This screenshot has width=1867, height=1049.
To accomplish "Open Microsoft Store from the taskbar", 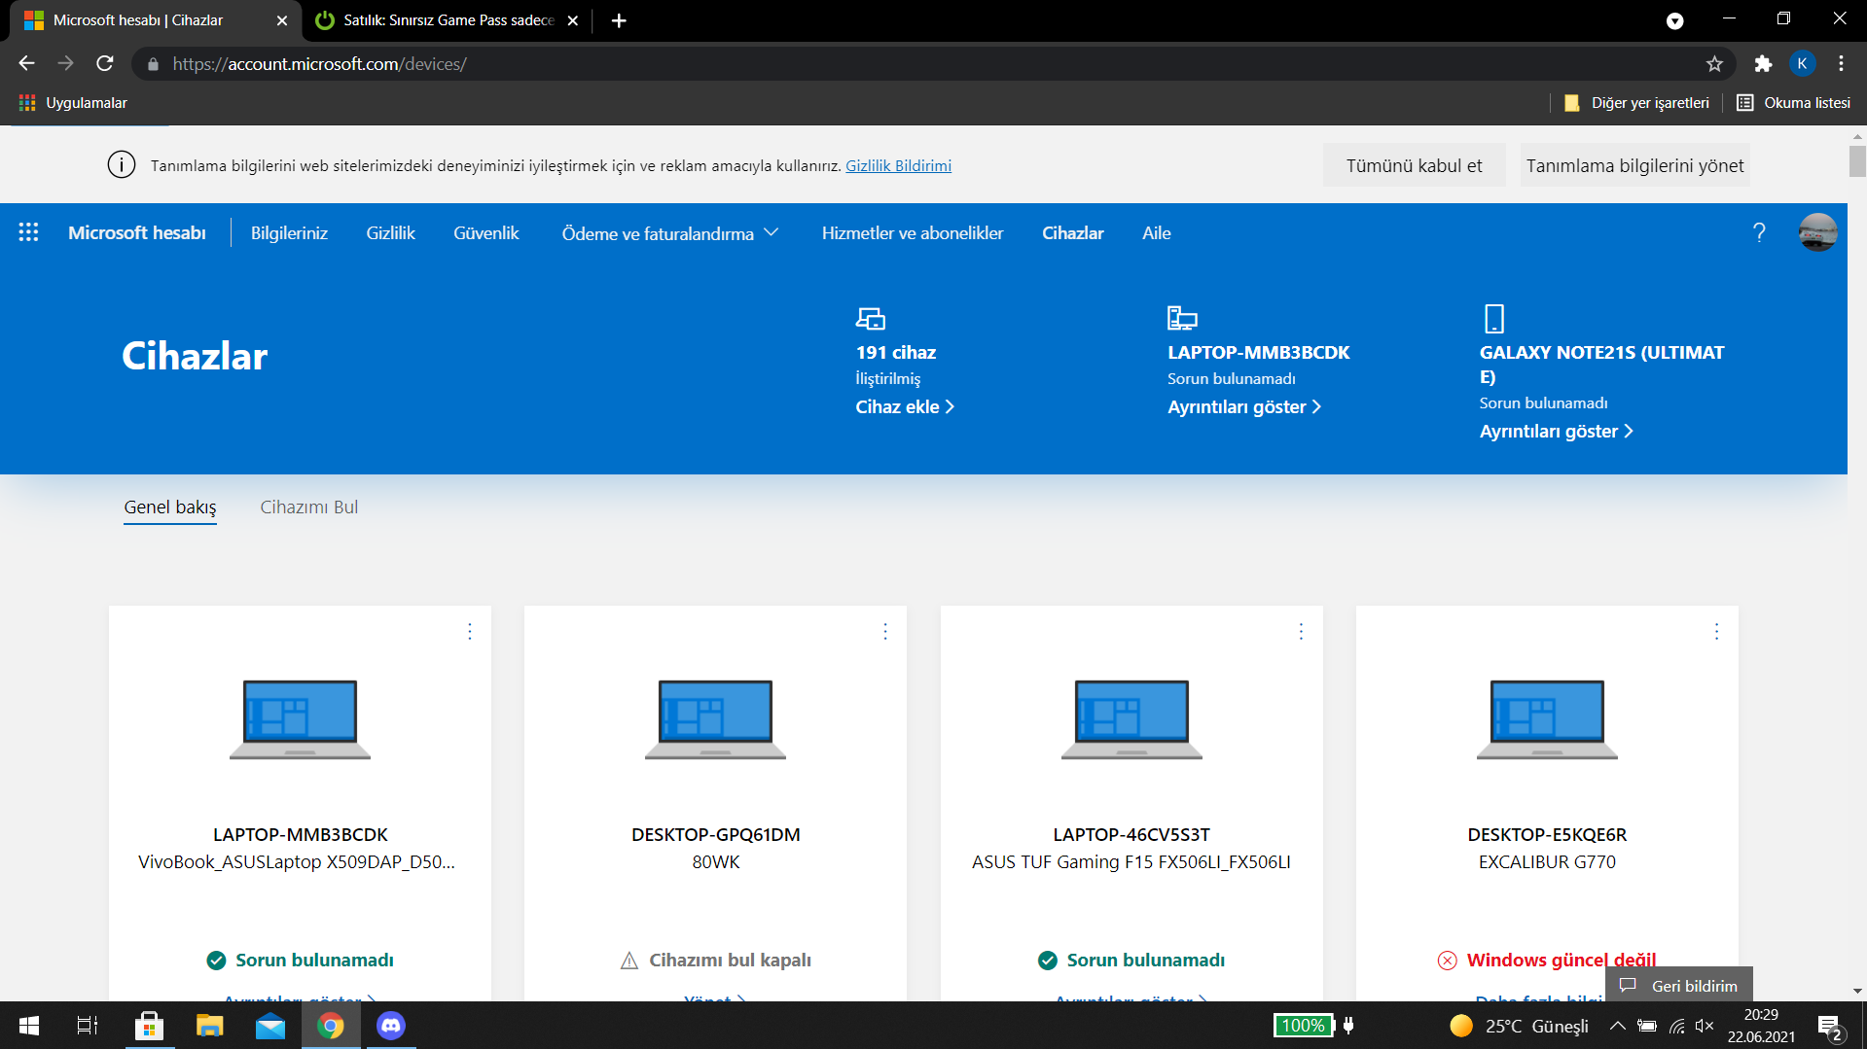I will pos(149,1026).
